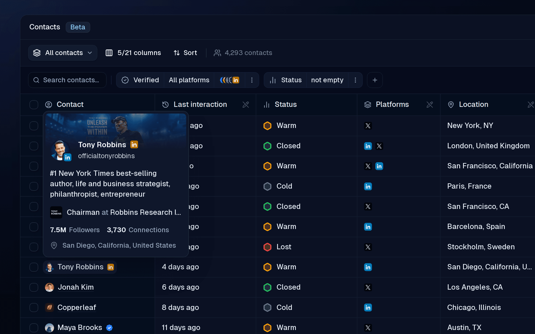Click the X icon in the Stockholm row
Screen dimensions: 535x334
click(368, 247)
